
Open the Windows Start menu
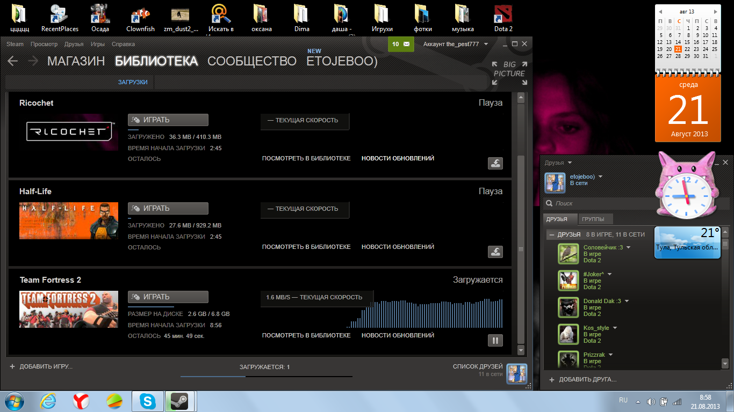pyautogui.click(x=14, y=401)
